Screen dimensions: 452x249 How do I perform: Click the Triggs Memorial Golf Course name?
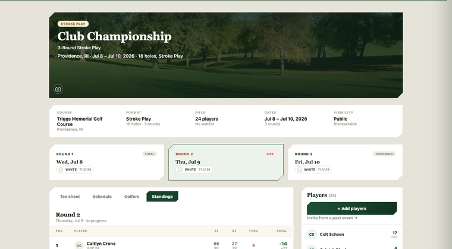80,122
